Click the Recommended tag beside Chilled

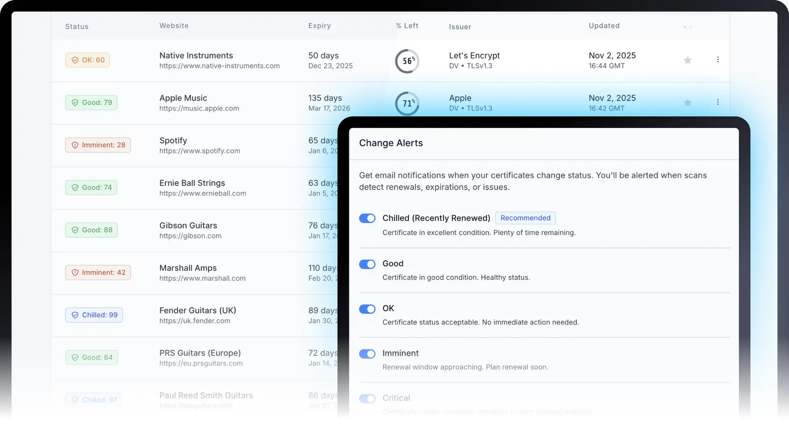point(526,218)
